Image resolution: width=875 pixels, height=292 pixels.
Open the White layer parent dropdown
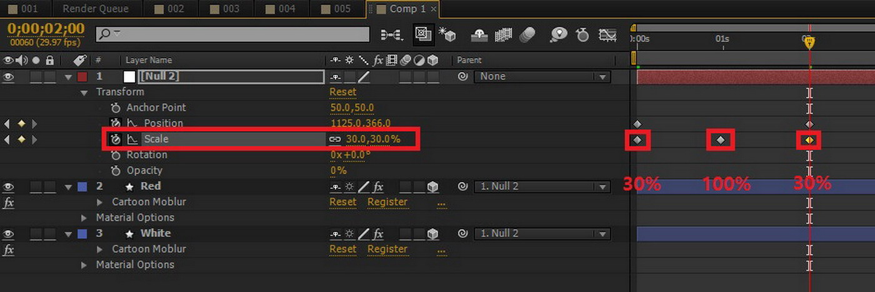542,233
